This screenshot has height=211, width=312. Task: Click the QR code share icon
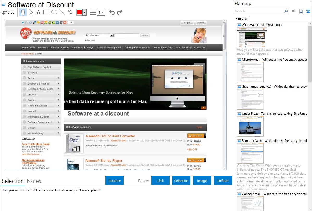[x=61, y=22]
